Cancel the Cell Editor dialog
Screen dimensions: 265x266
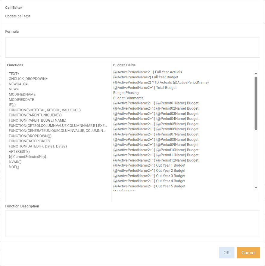[248, 252]
